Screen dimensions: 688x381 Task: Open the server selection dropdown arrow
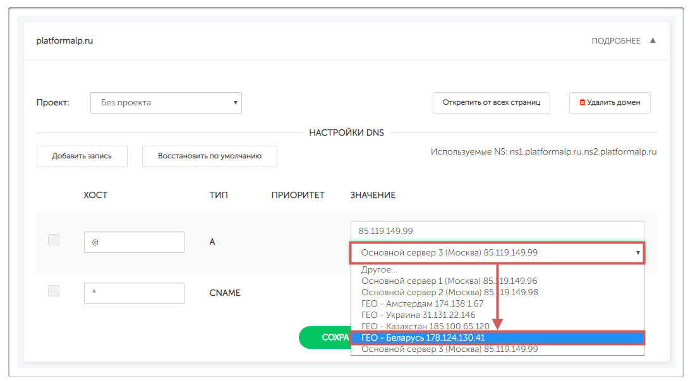tap(637, 253)
